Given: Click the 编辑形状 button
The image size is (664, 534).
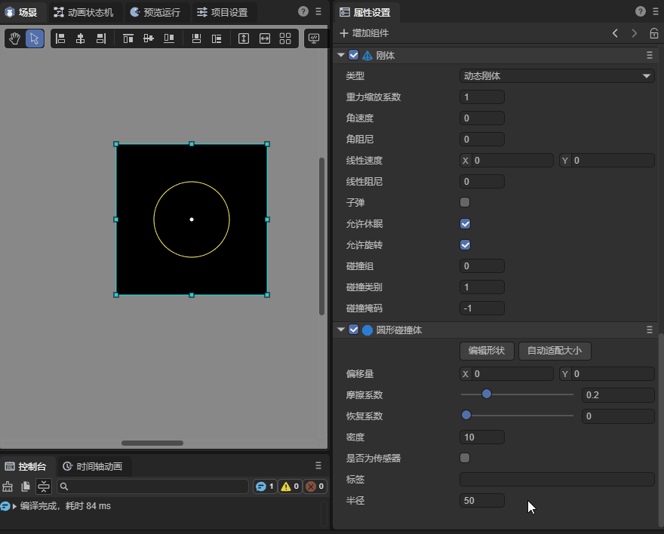Looking at the screenshot, I should [x=487, y=351].
